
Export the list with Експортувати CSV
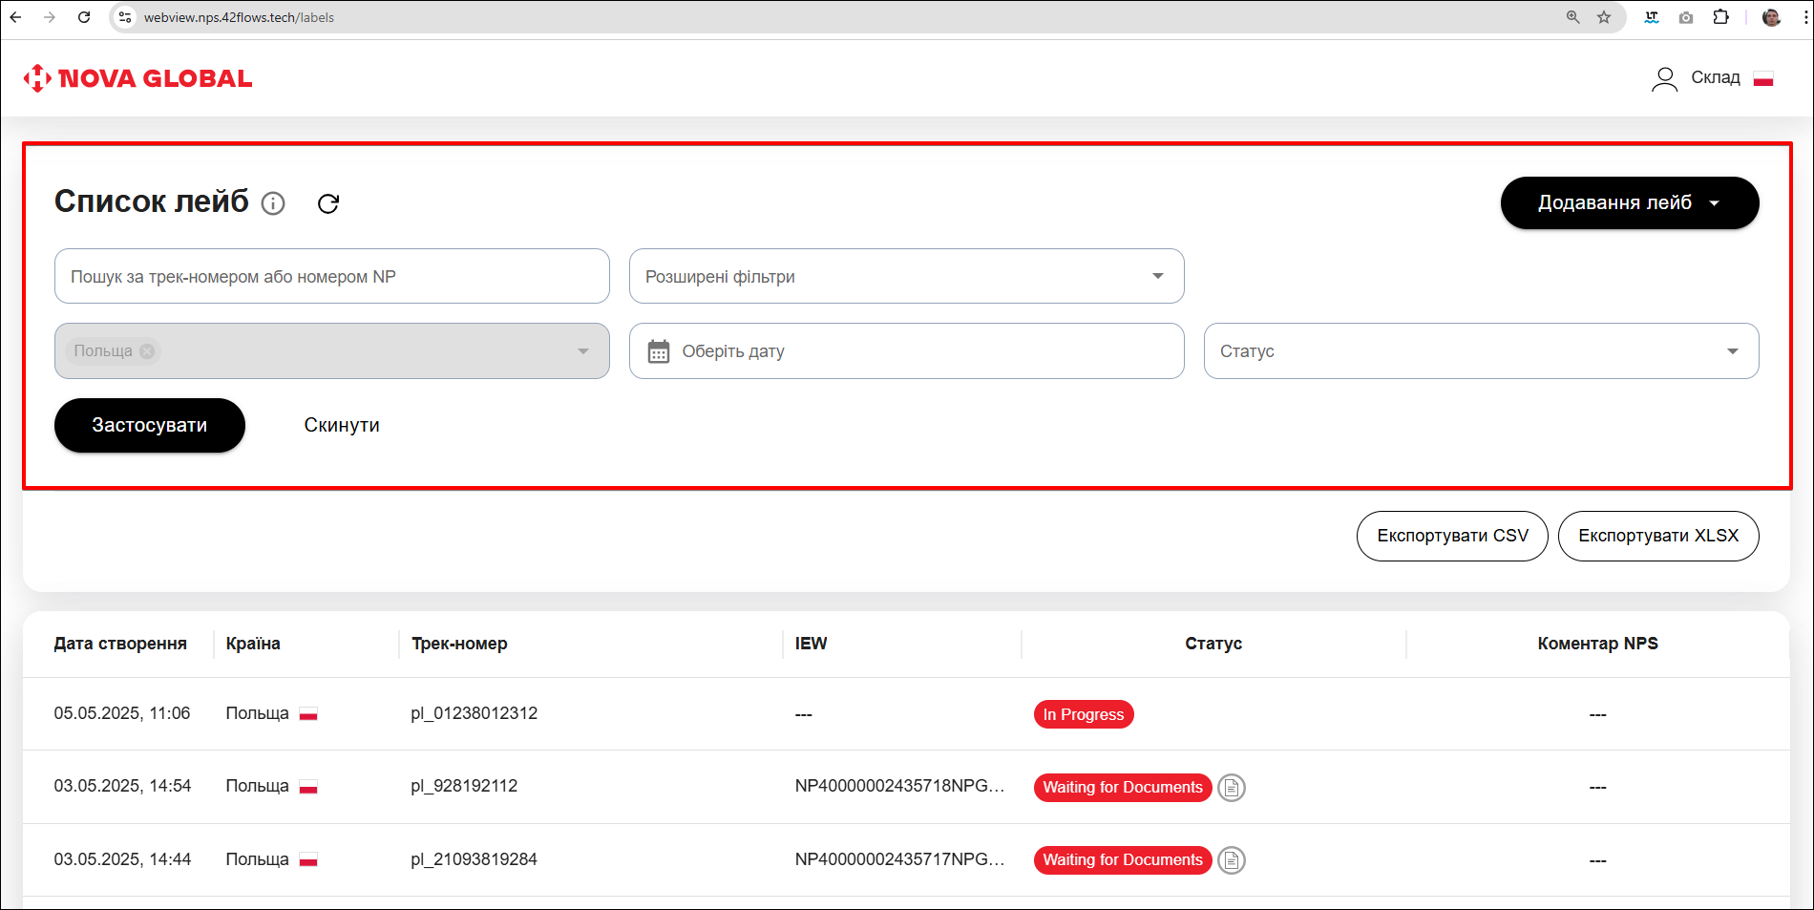click(1451, 536)
